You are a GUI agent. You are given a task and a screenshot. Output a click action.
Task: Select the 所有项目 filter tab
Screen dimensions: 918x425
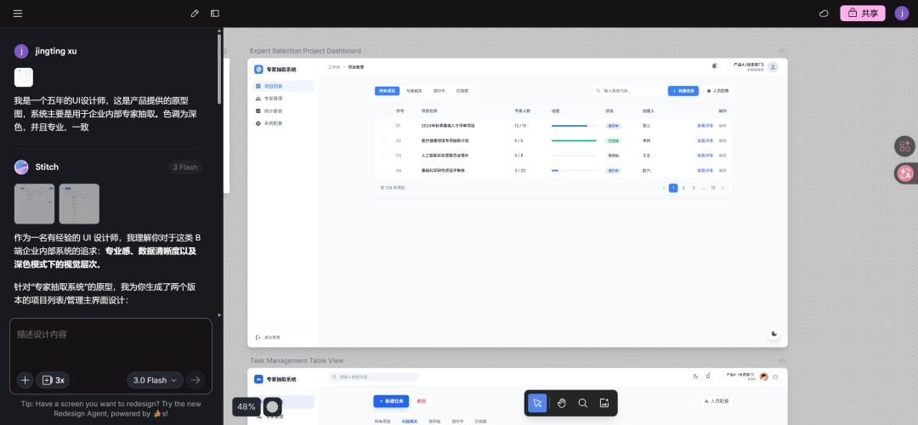pos(387,91)
